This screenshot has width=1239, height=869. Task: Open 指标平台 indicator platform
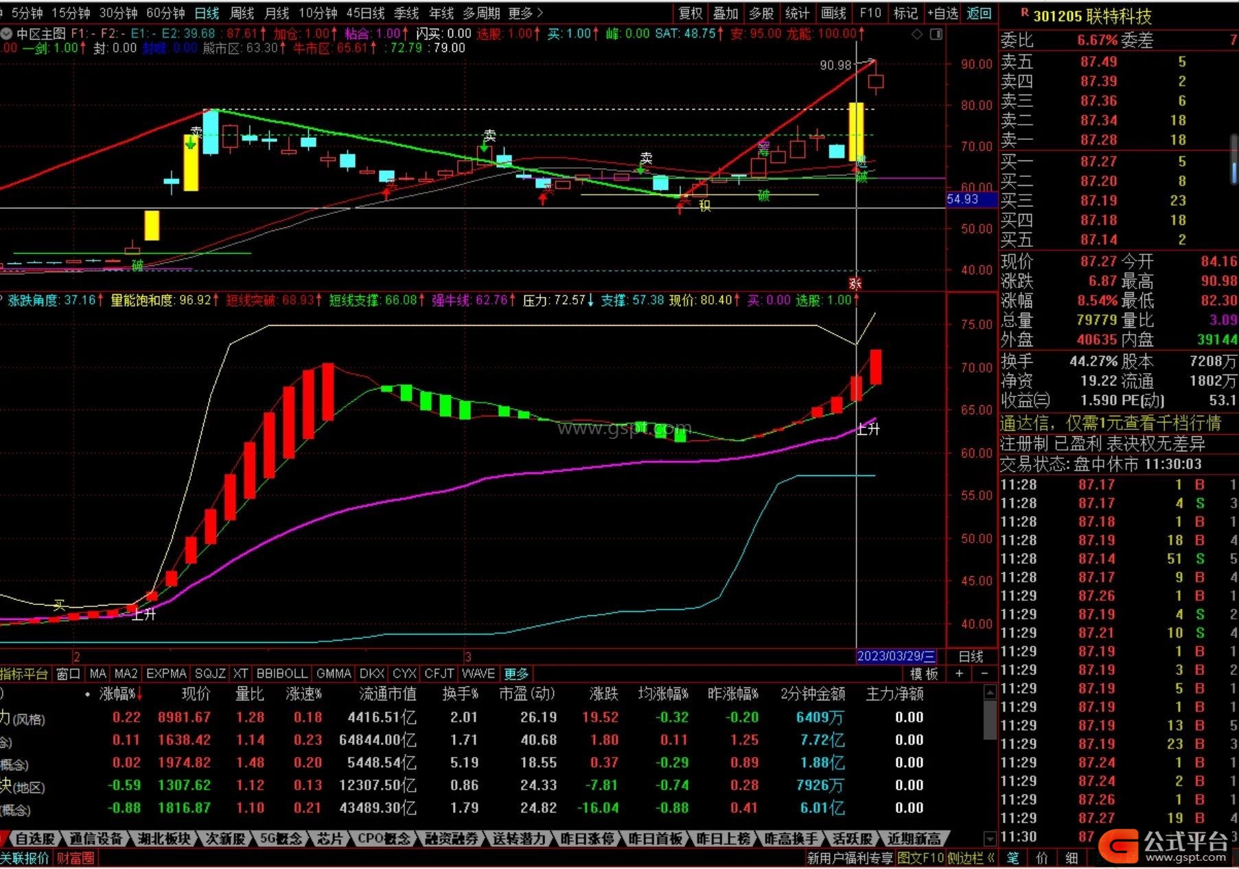click(24, 674)
